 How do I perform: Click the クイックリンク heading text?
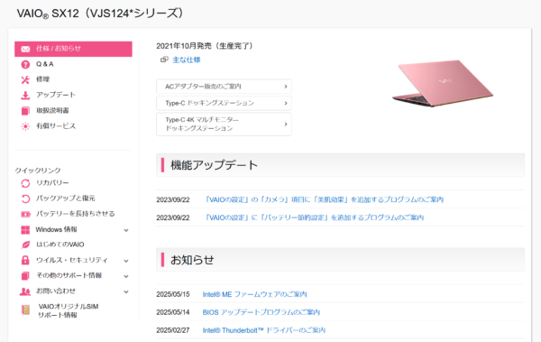[38, 171]
